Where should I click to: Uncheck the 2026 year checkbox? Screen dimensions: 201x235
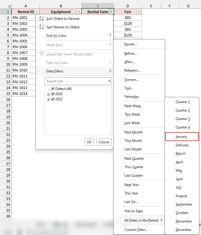pos(53,94)
